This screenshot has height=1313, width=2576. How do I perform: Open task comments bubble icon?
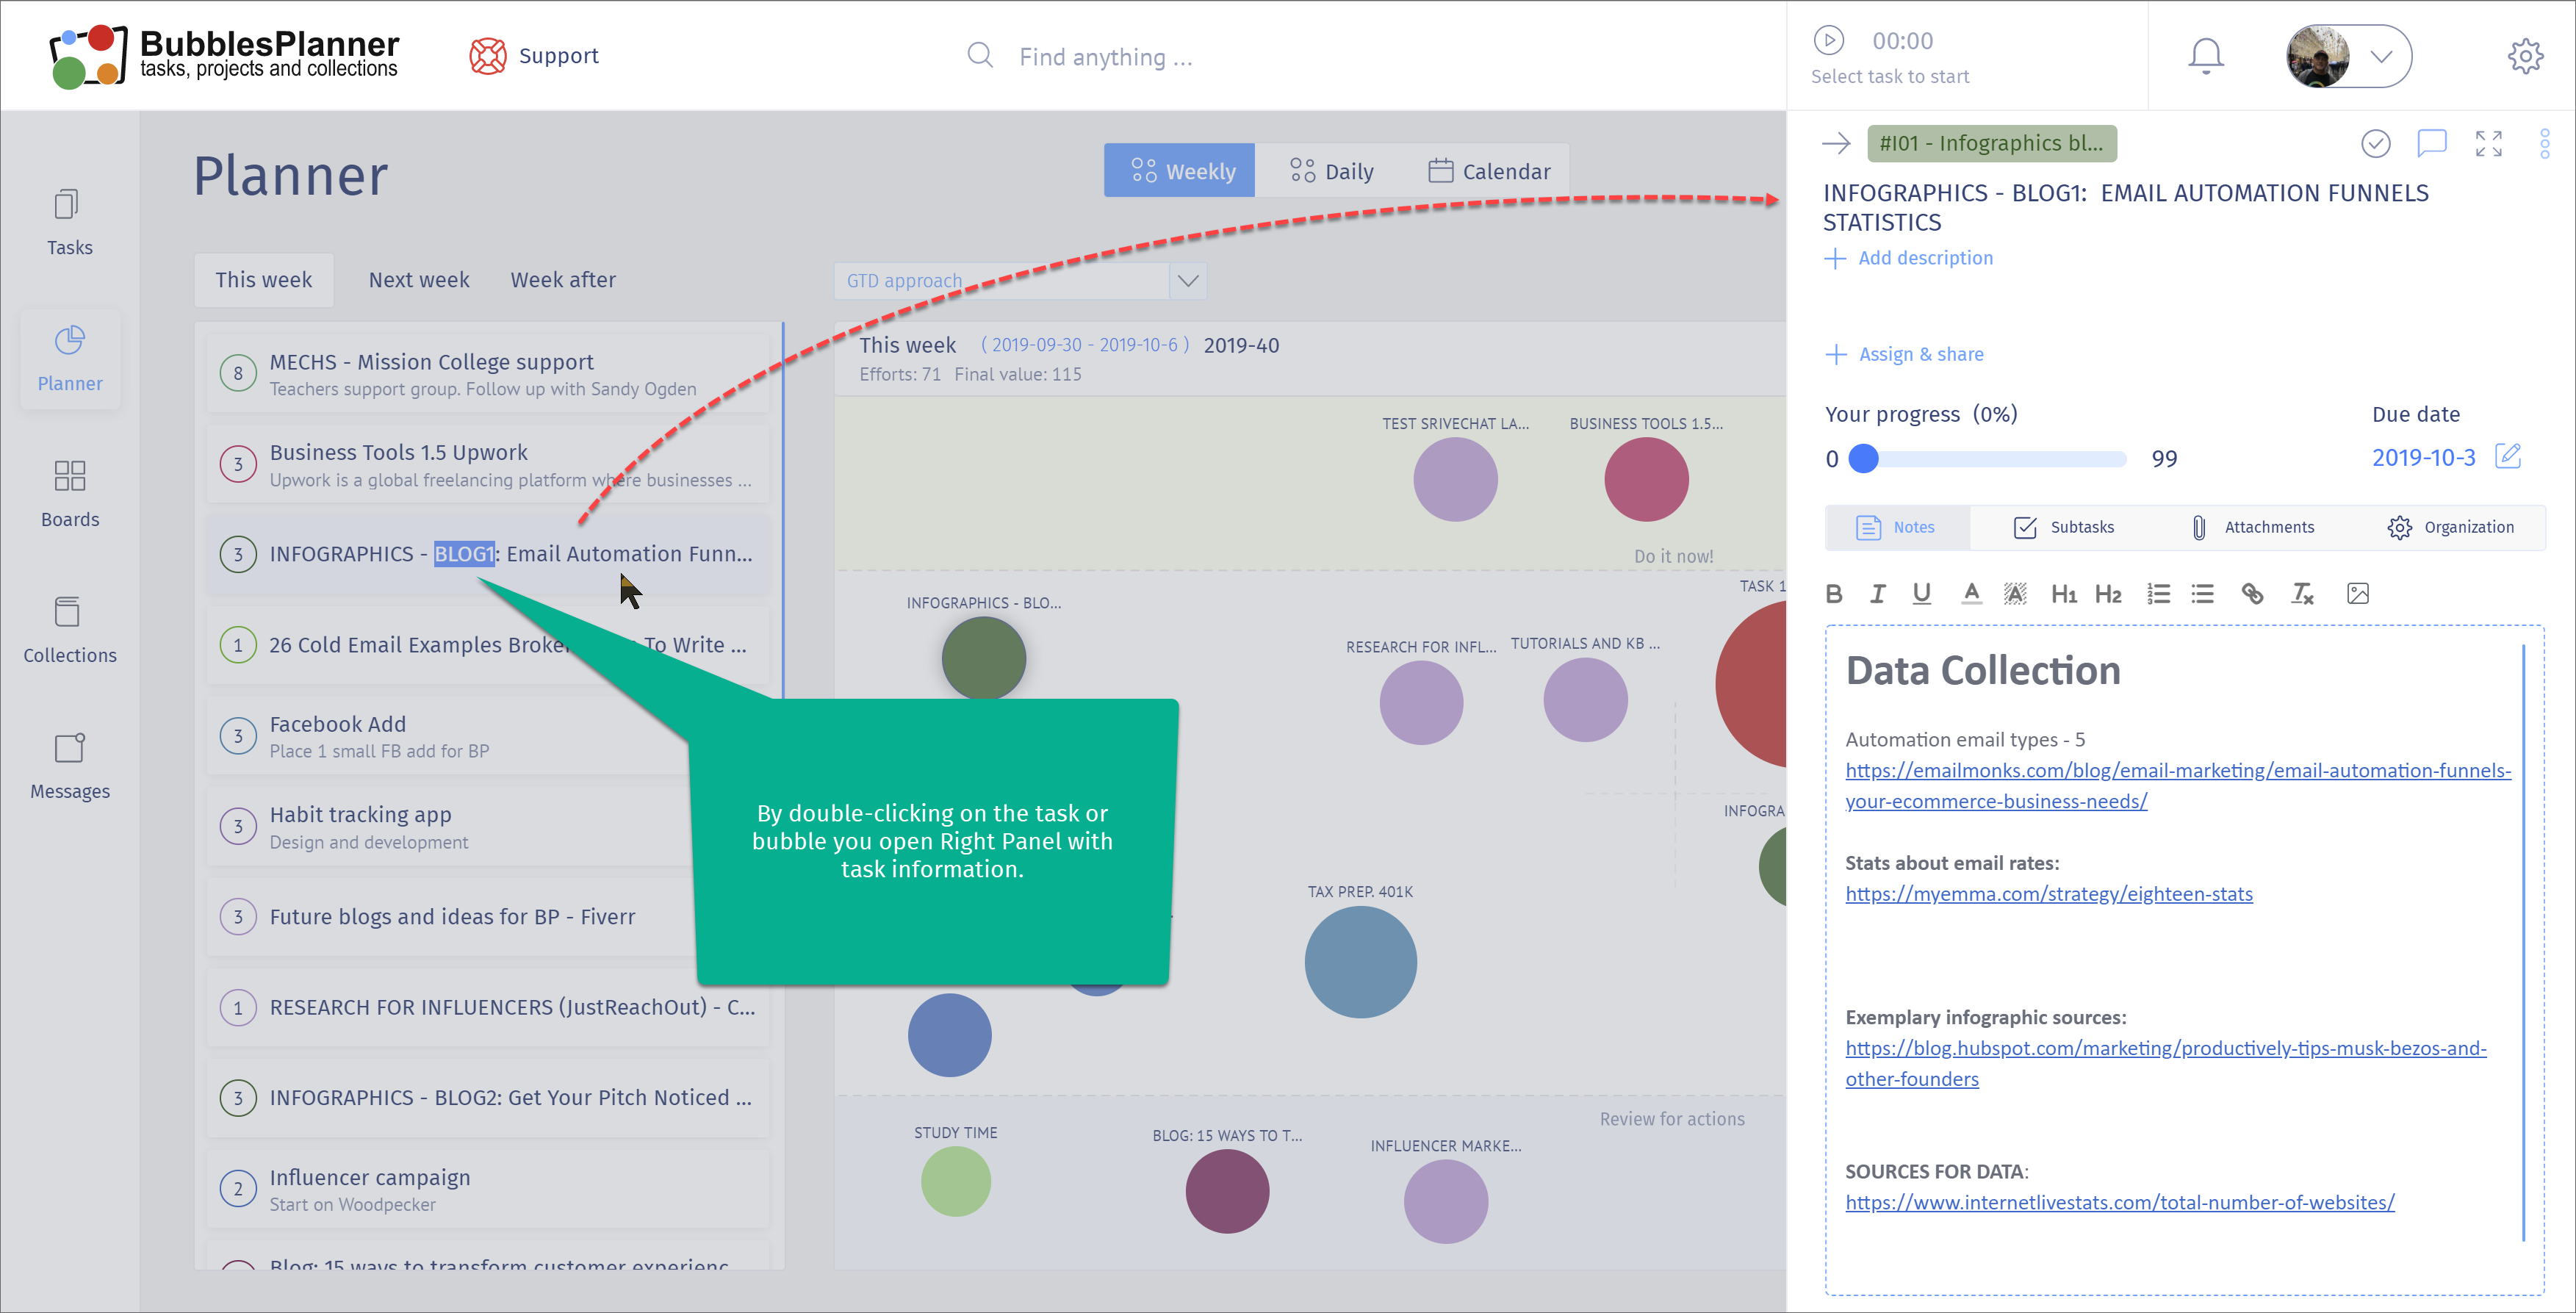pyautogui.click(x=2431, y=143)
